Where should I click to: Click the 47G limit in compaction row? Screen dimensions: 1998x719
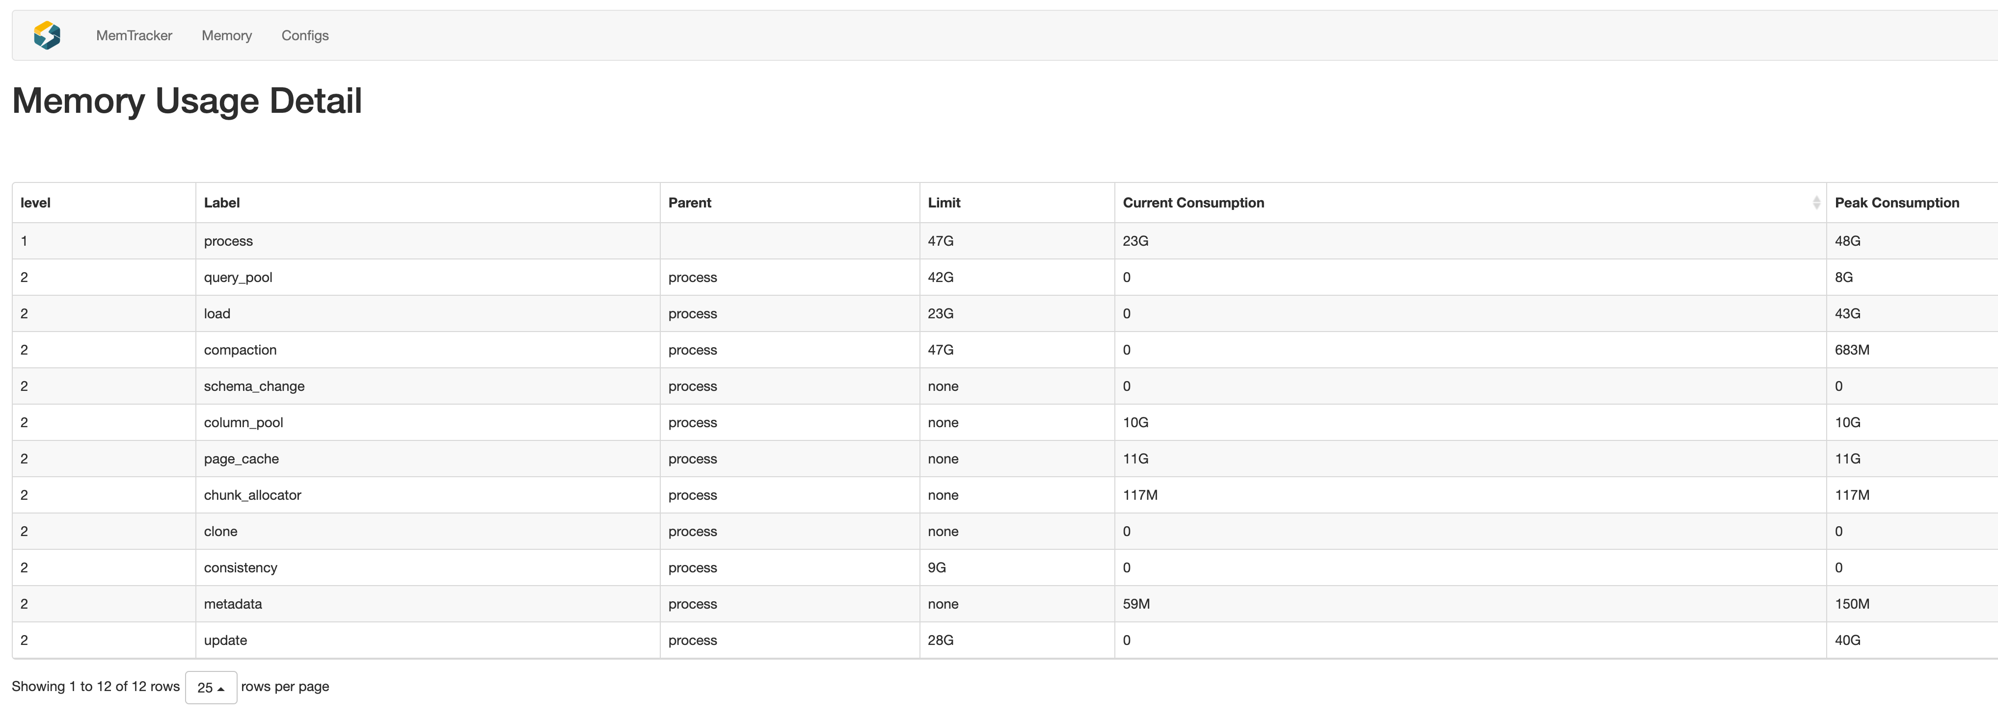tap(941, 350)
